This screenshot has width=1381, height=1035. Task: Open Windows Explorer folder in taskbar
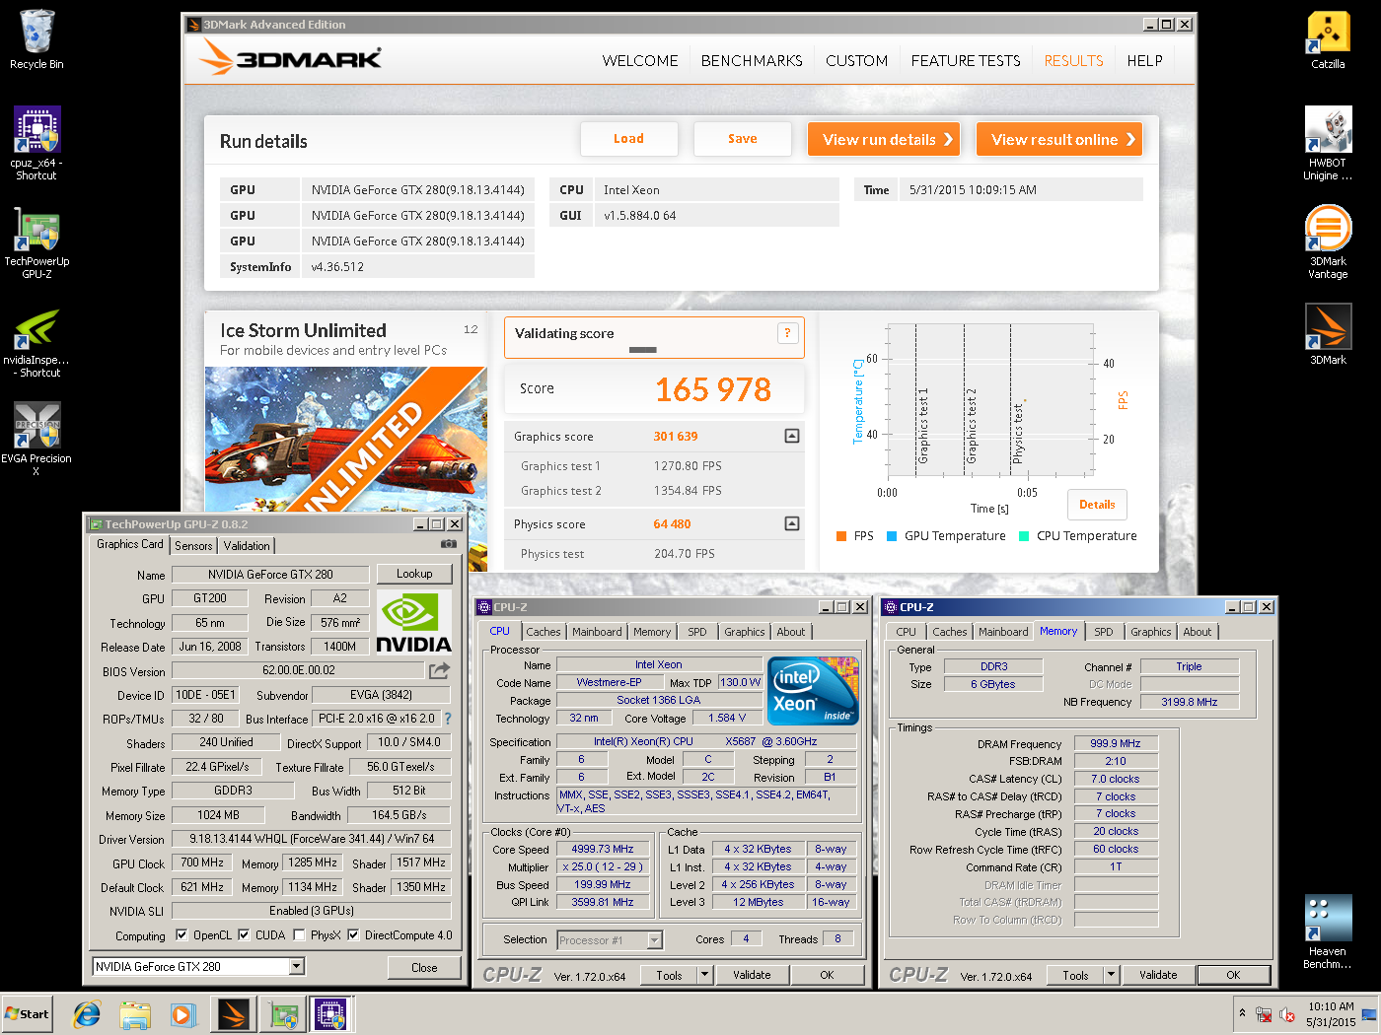tap(135, 1014)
